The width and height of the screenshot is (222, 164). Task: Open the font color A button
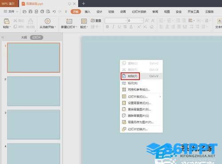coord(131,27)
